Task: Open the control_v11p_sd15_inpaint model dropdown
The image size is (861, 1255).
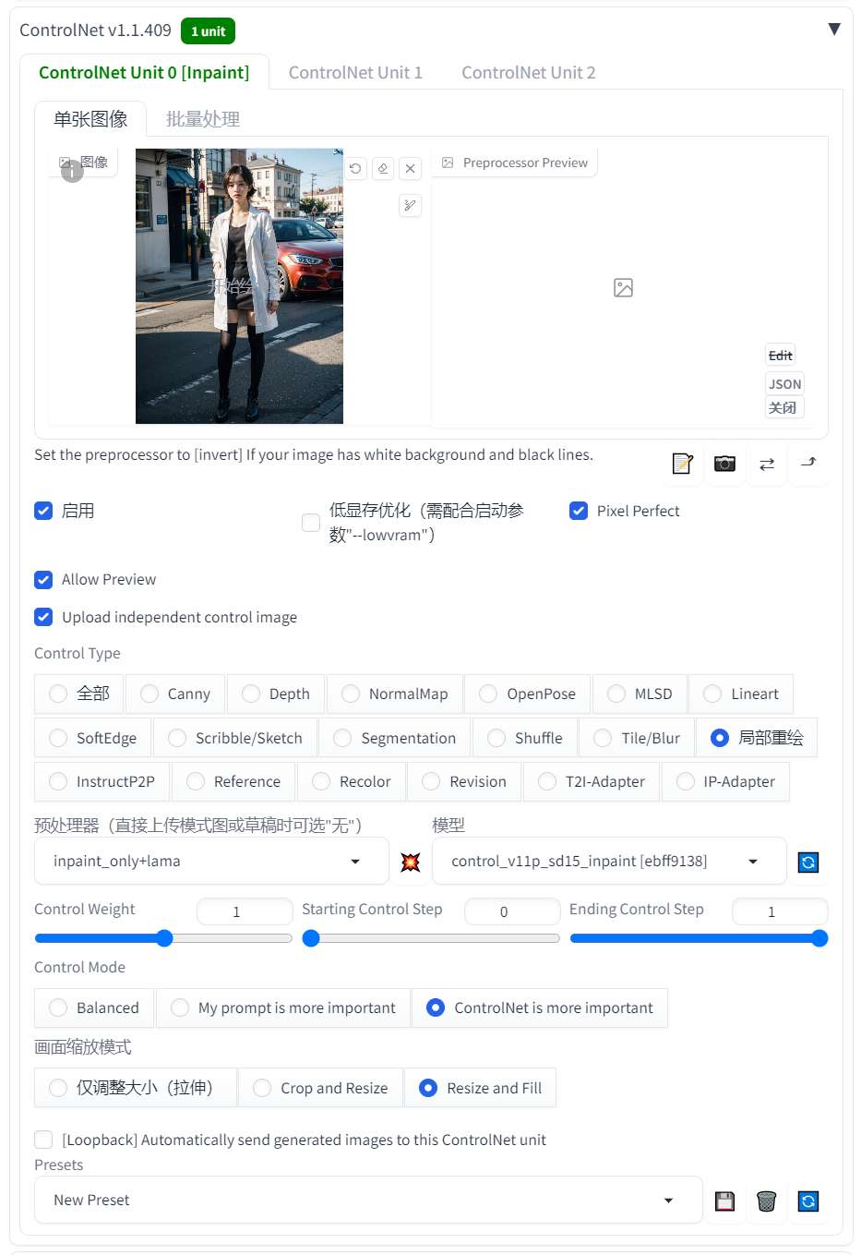Action: click(x=609, y=861)
